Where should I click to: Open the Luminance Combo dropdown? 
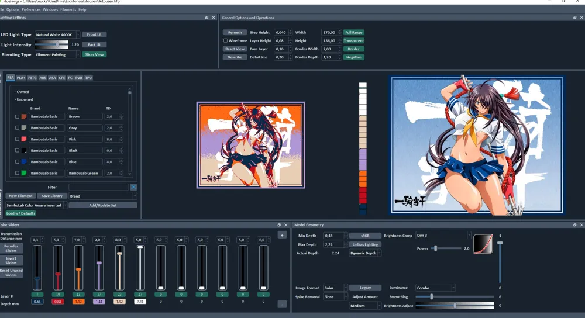click(x=435, y=288)
